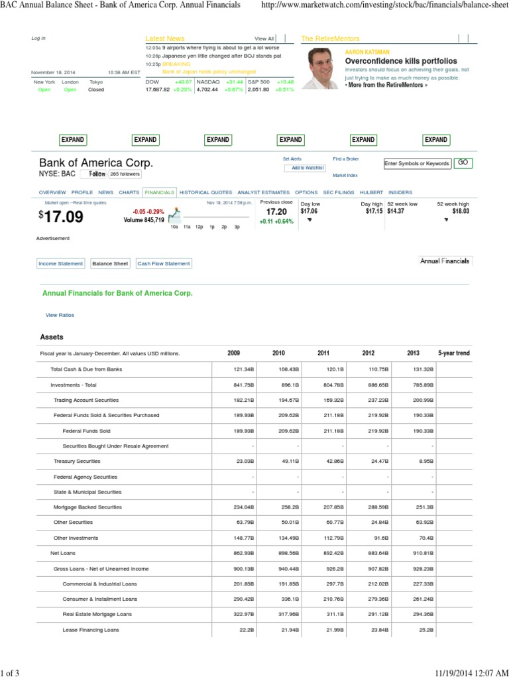Click the Set Alerts link

(x=292, y=159)
